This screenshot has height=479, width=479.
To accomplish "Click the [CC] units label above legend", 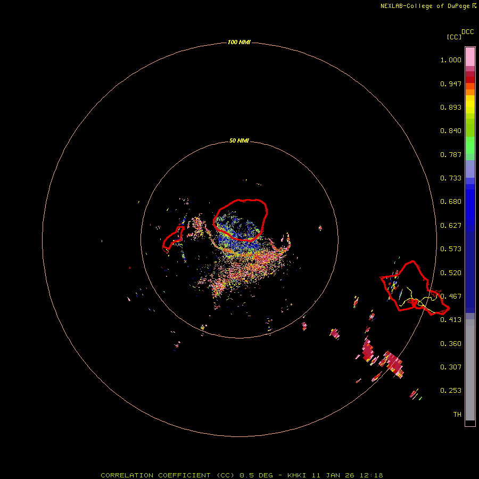I will point(454,37).
